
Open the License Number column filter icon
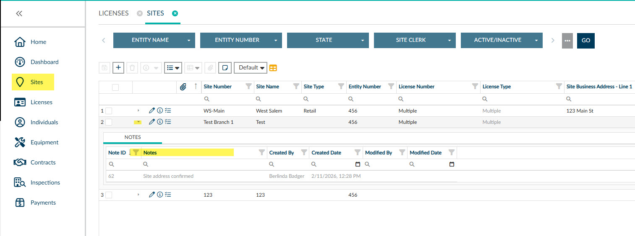(x=475, y=86)
